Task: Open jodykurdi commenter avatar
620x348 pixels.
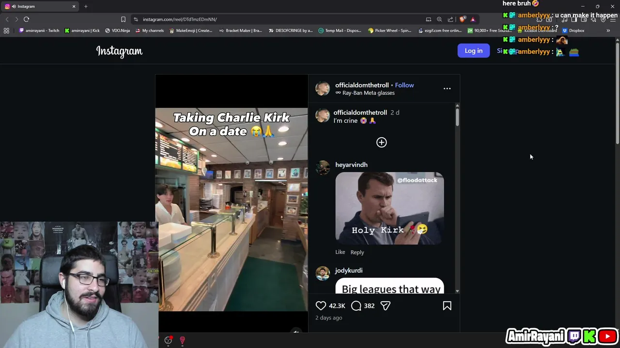Action: pyautogui.click(x=323, y=273)
